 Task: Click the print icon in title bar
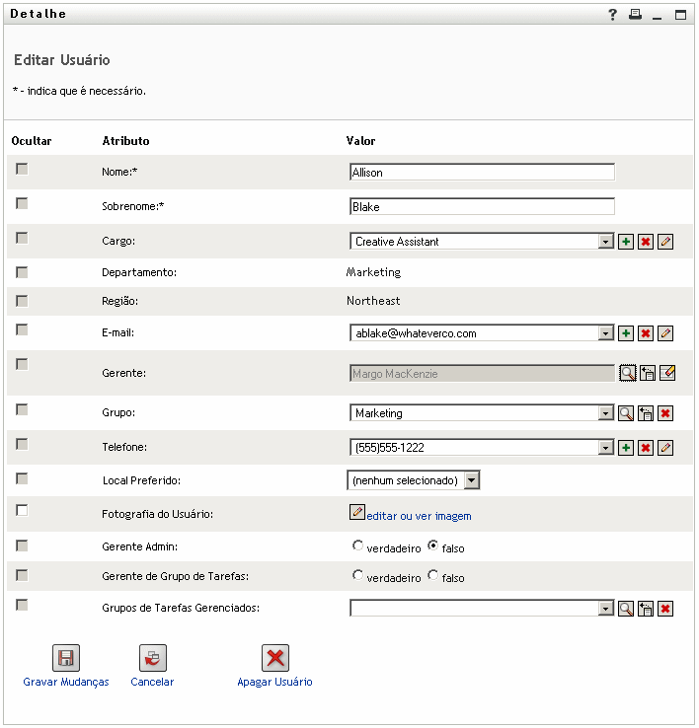pyautogui.click(x=635, y=15)
